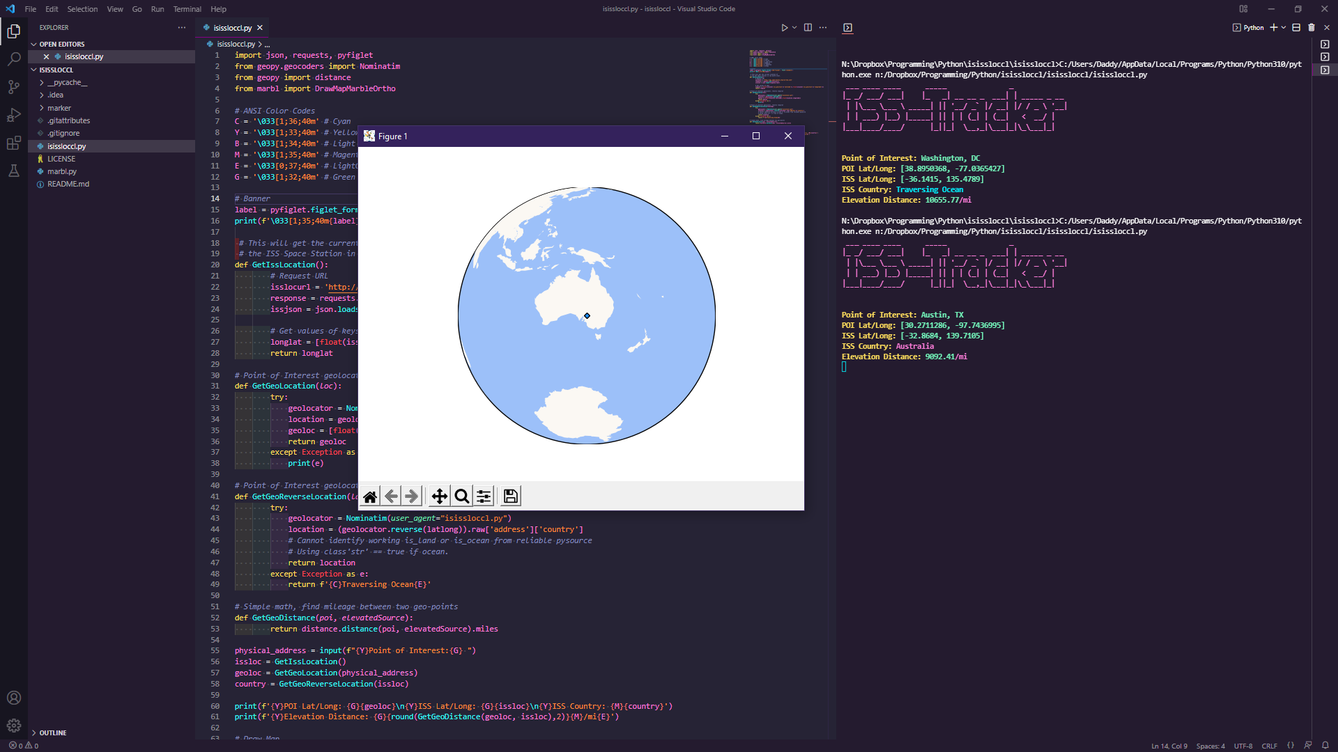The width and height of the screenshot is (1338, 752).
Task: Close the isissloccl.py editor tab
Action: click(260, 28)
